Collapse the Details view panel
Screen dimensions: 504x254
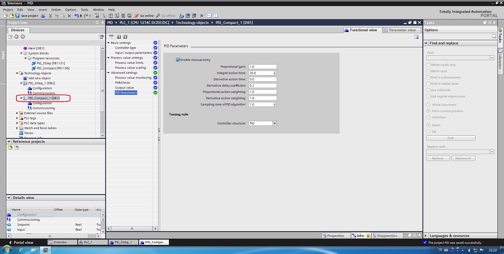pos(9,198)
